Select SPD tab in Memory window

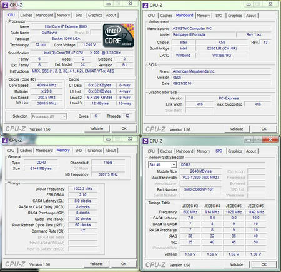[x=79, y=151]
